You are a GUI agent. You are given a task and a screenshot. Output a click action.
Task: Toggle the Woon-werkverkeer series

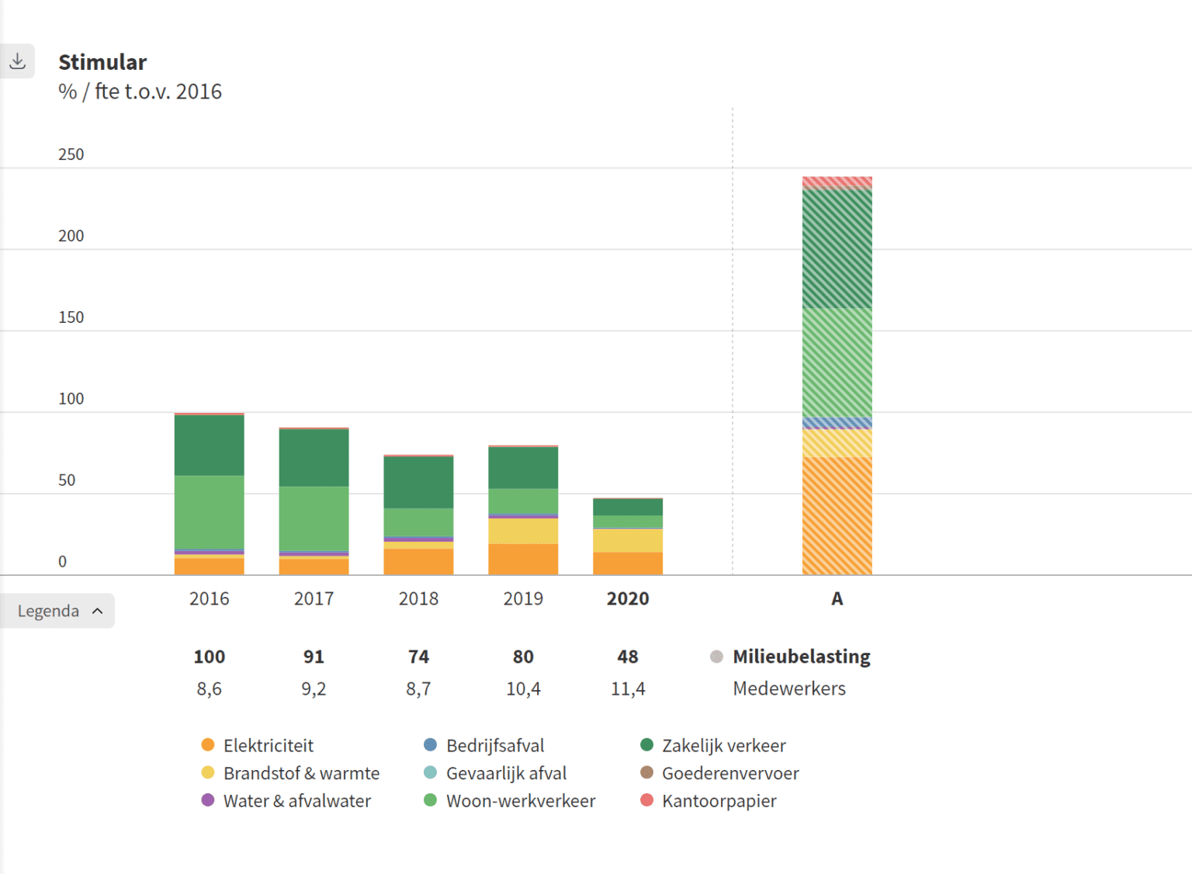click(520, 800)
